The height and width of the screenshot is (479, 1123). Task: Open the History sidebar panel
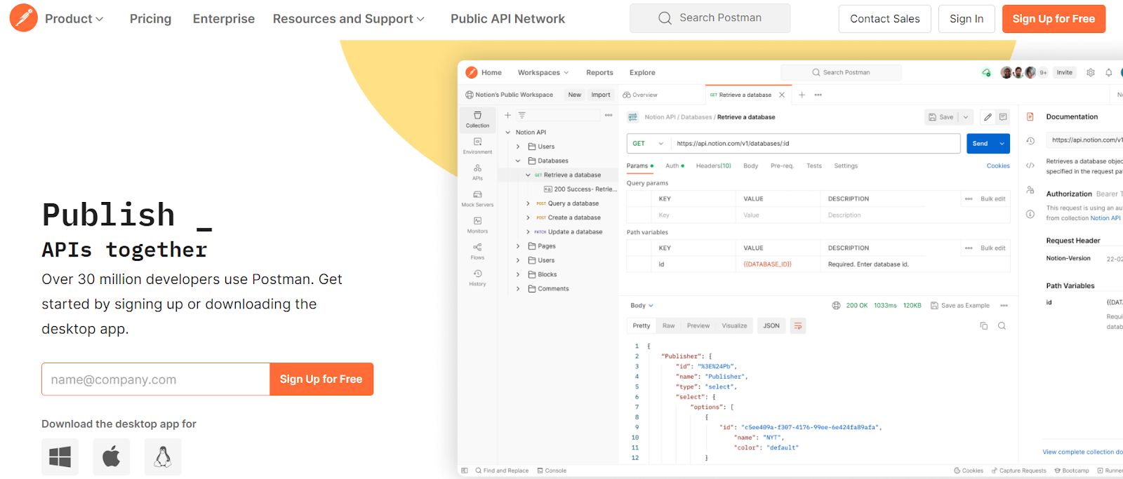click(477, 278)
